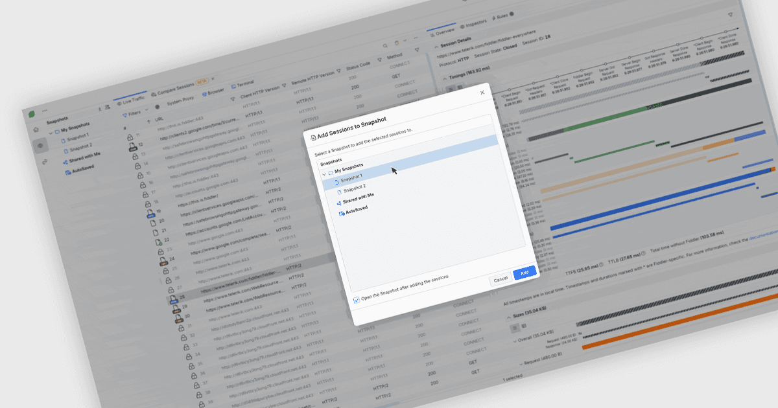The width and height of the screenshot is (778, 408).
Task: Click the Shared with Me share icon in dialog
Action: [x=338, y=203]
